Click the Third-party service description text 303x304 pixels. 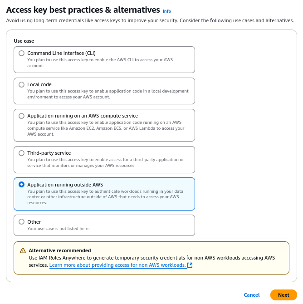[105, 162]
